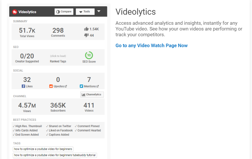Expand the white arrow menu beside Tools
The image size is (252, 159).
coord(99,11)
